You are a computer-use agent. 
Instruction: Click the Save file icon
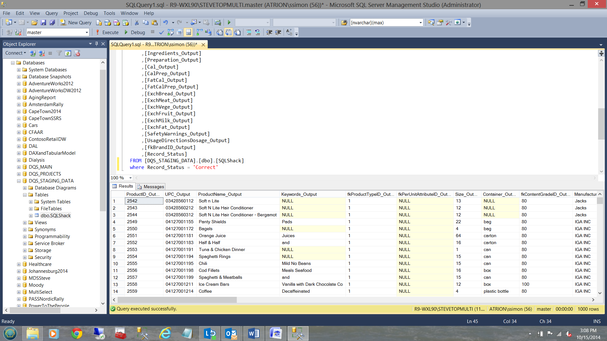click(43, 22)
